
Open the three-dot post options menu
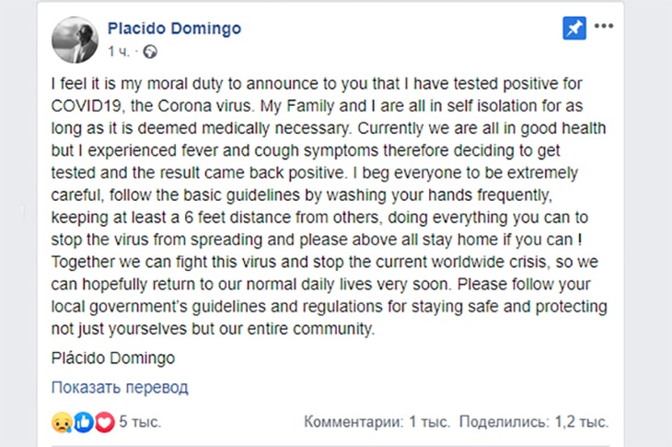604,27
